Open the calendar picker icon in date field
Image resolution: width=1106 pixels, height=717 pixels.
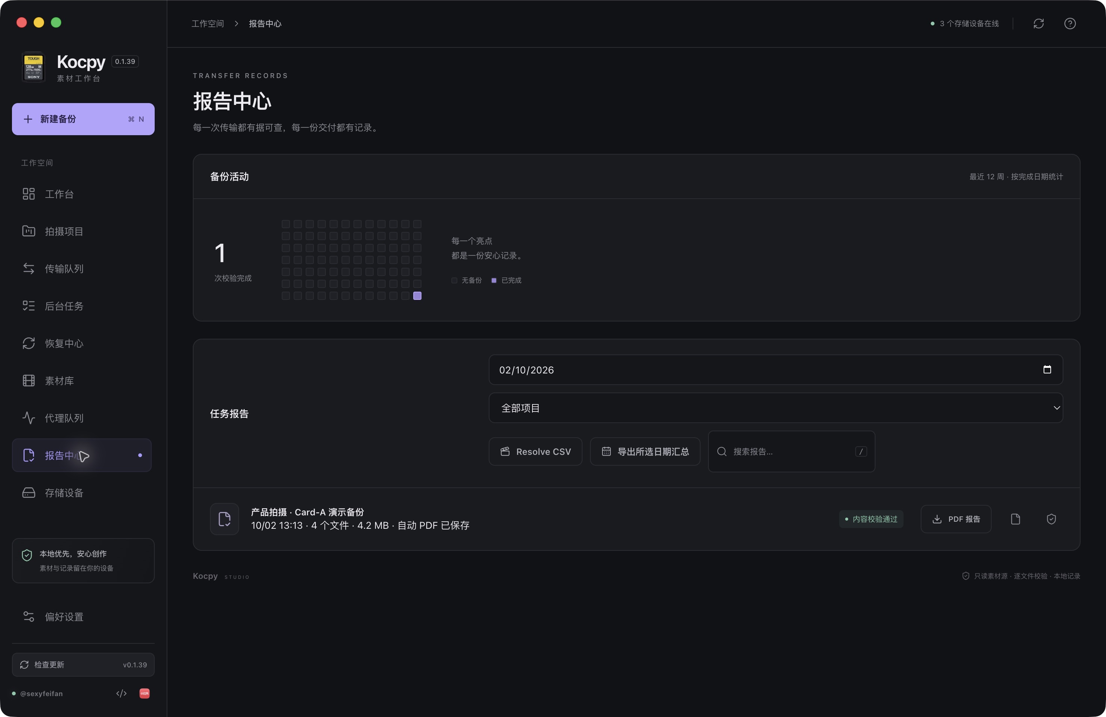tap(1047, 370)
